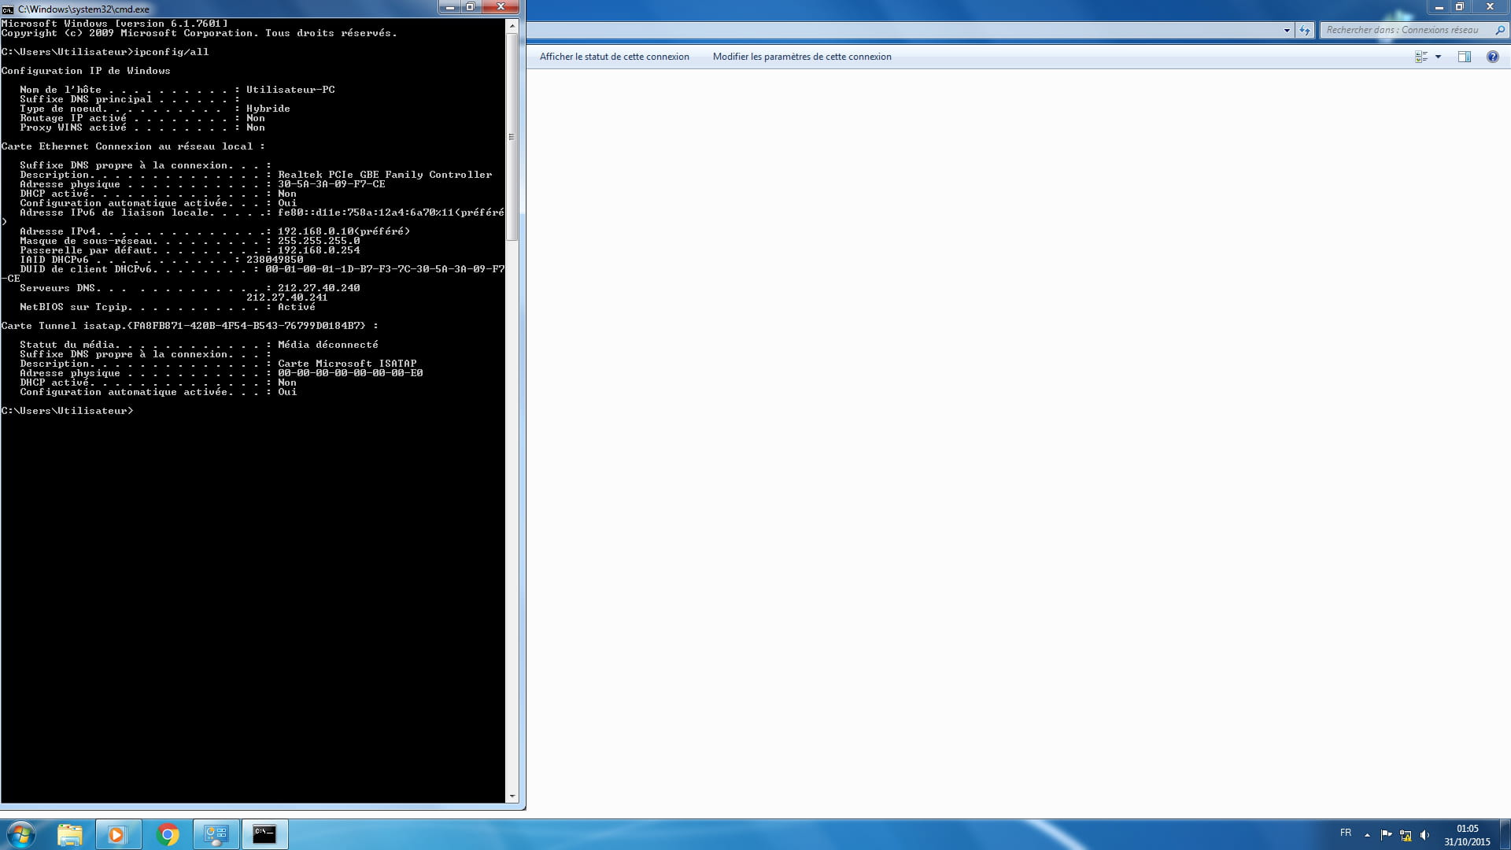This screenshot has height=850, width=1511.
Task: Open Help in Network Connections window
Action: coord(1492,57)
